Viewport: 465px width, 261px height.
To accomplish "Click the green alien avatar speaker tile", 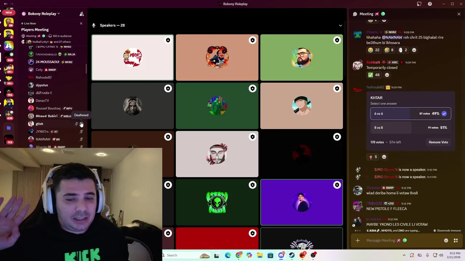I will point(217,202).
